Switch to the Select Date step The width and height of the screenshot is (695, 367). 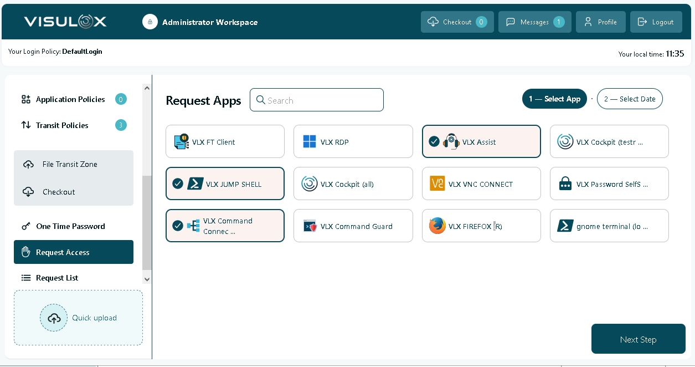pyautogui.click(x=630, y=99)
